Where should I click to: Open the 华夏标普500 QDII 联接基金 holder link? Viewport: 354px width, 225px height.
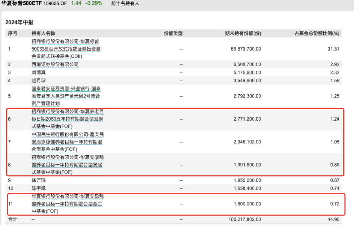tap(66, 49)
